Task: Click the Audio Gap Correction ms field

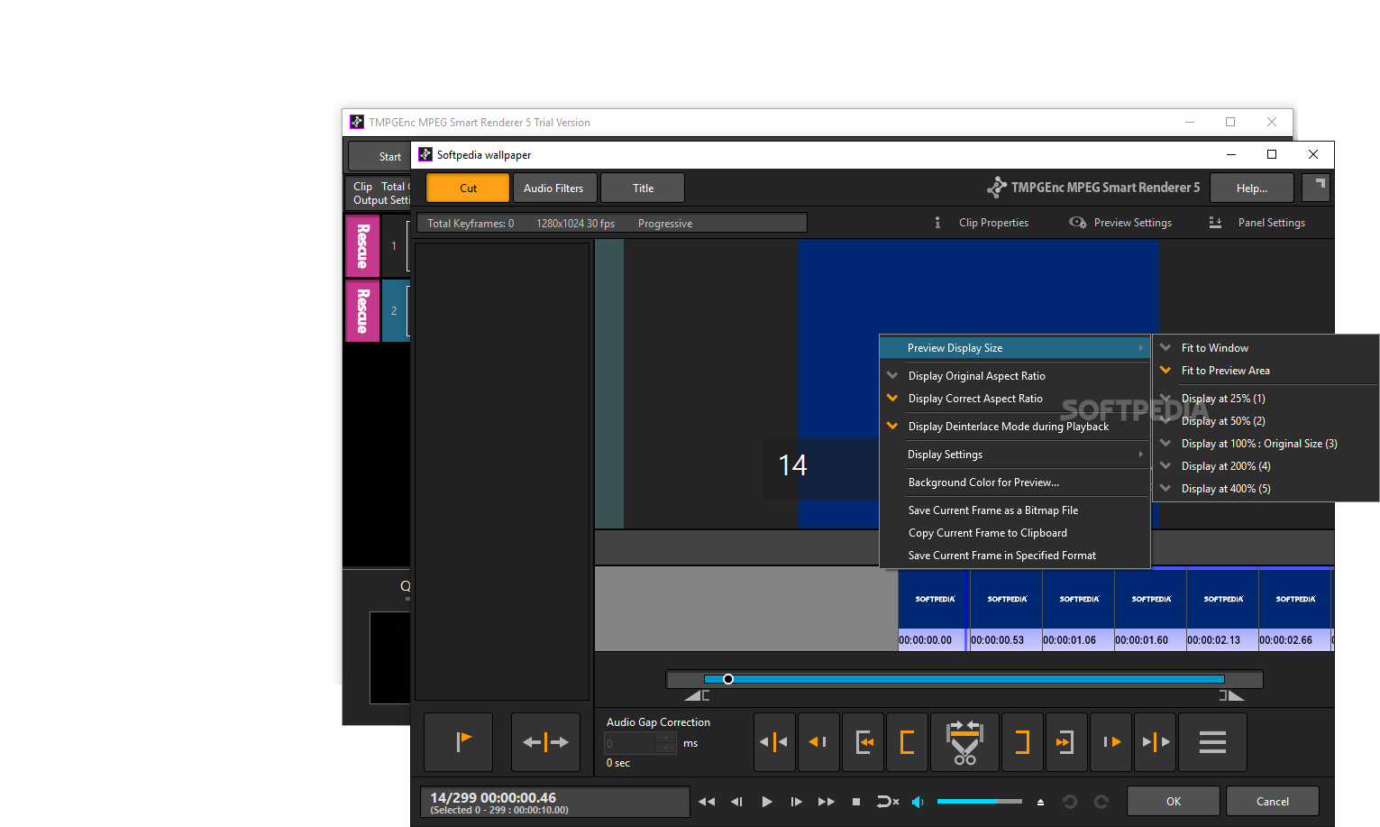Action: click(630, 743)
